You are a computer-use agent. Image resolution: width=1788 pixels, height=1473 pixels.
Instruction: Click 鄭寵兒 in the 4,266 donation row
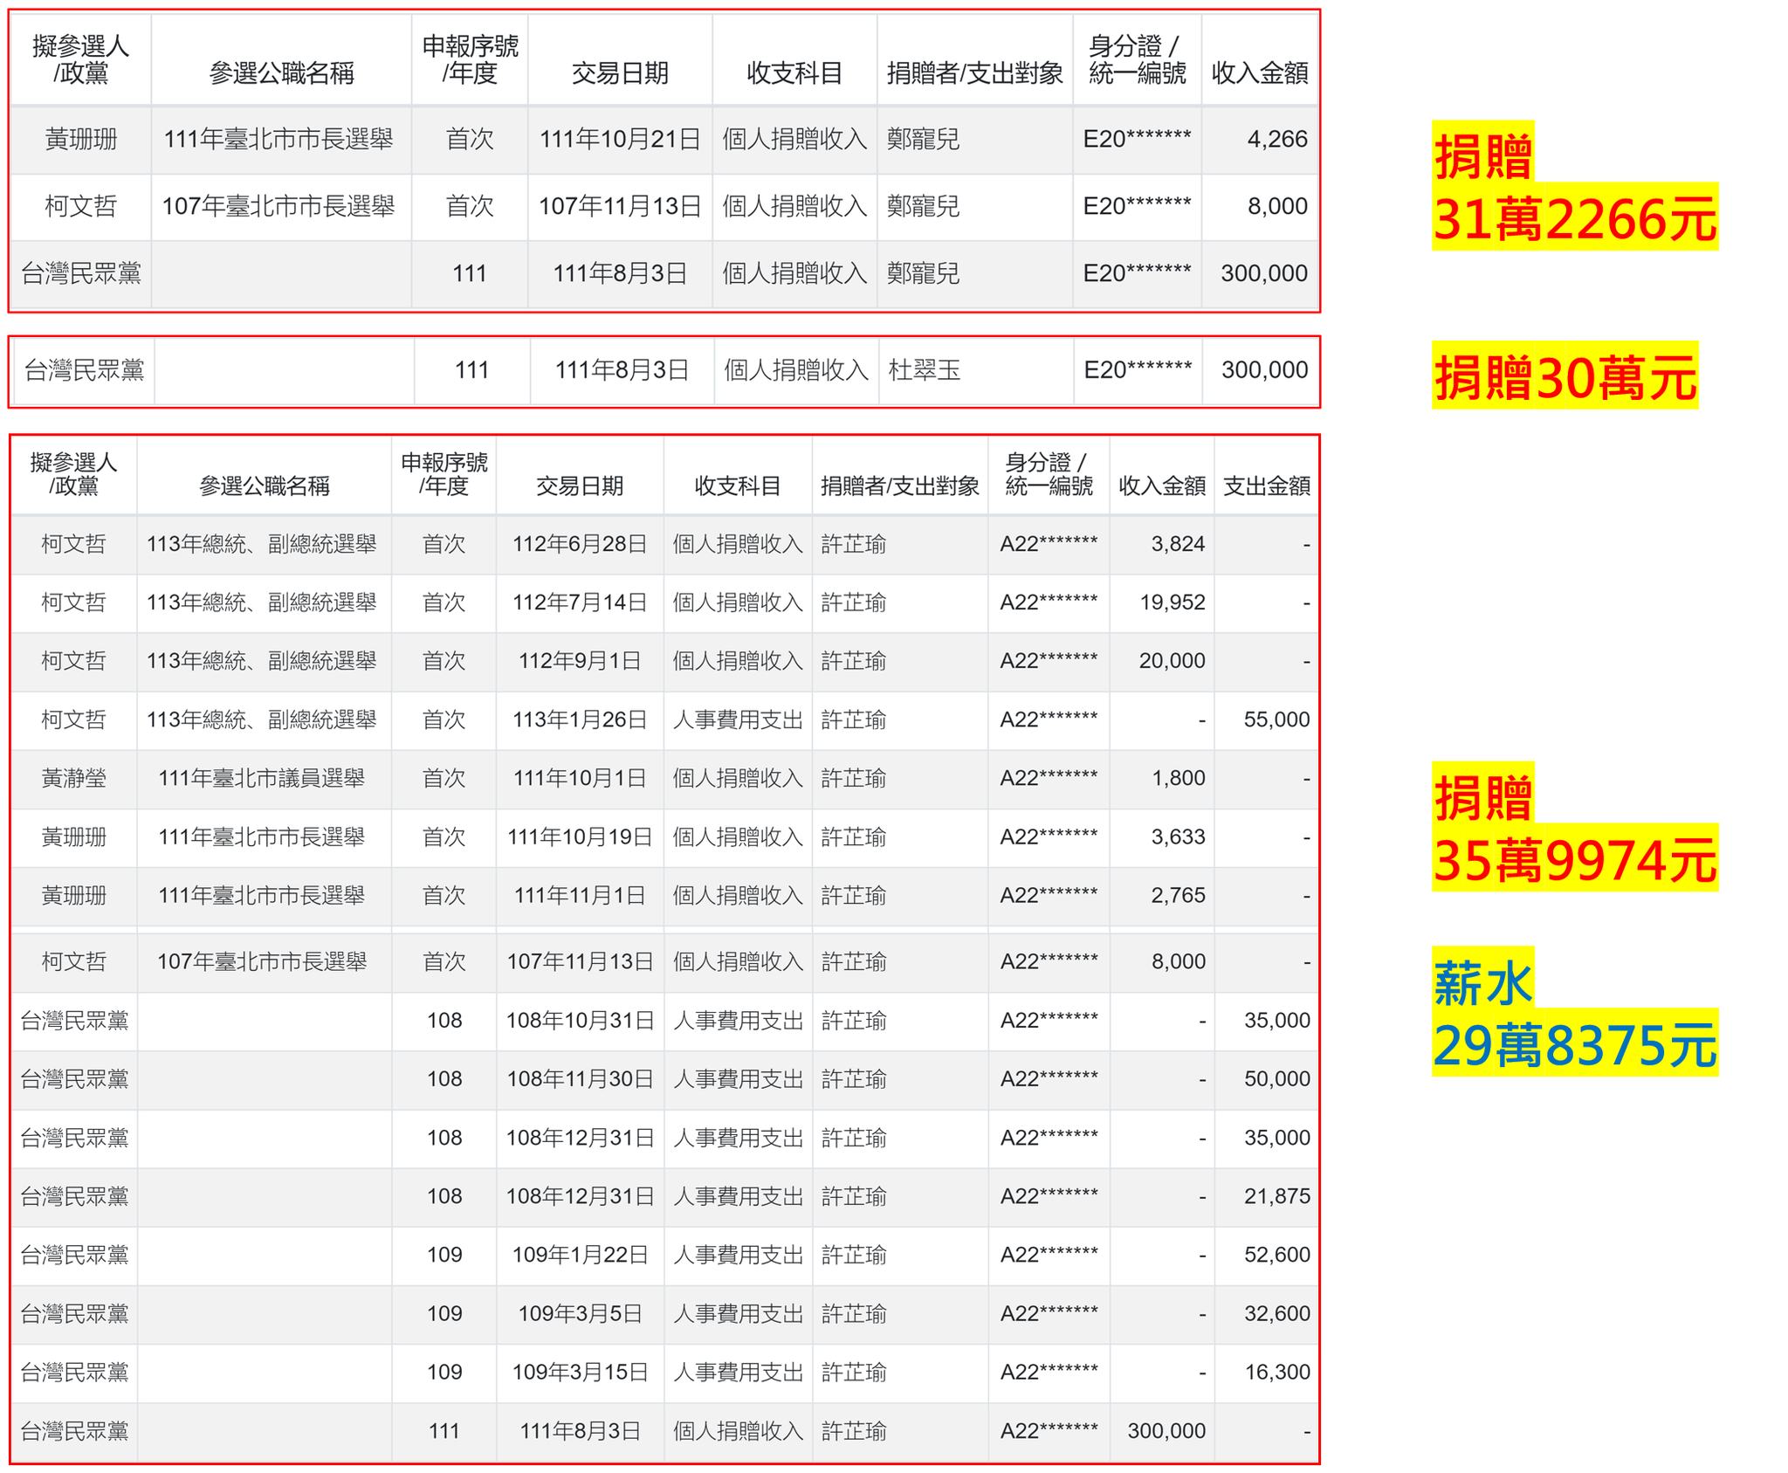point(923,139)
